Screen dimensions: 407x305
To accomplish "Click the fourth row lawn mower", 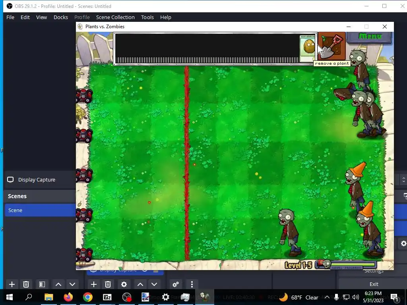I will coord(84,215).
